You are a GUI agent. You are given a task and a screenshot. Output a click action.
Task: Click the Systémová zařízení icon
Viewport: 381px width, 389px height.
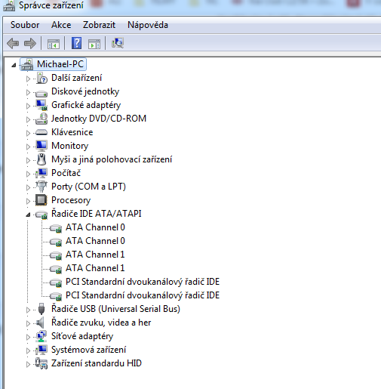coord(41,350)
